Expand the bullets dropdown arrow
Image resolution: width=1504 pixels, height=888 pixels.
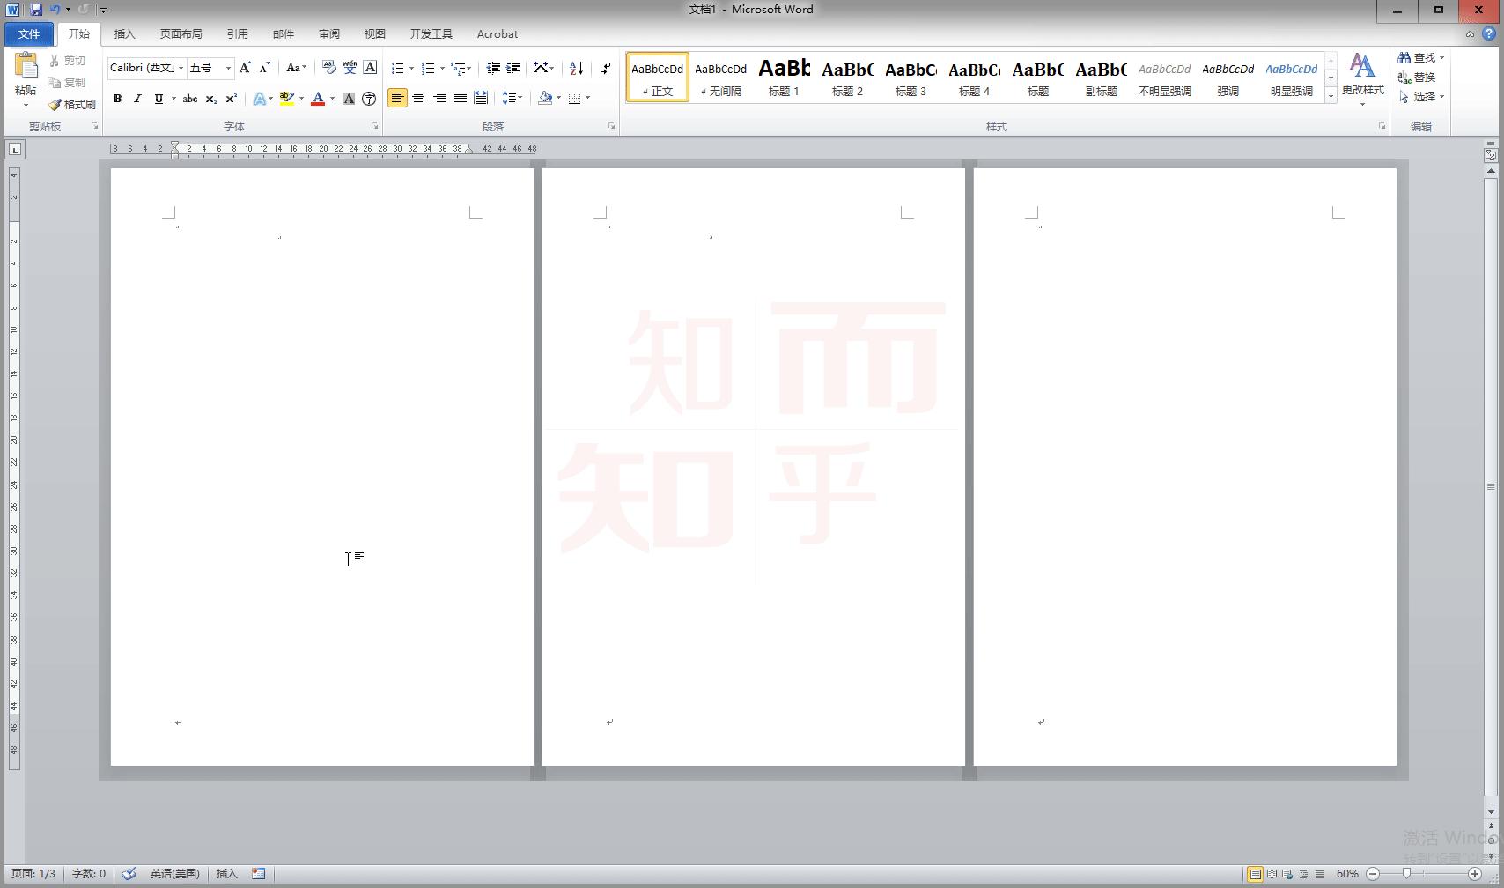tap(411, 68)
